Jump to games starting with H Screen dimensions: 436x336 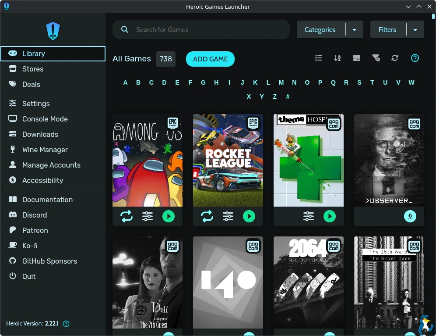pos(216,82)
